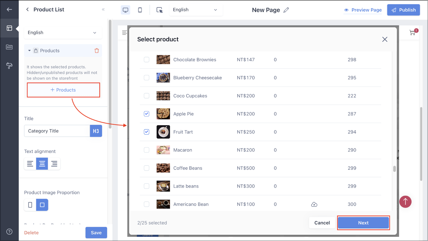Click the Apple Pie thumbnail
This screenshot has height=241, width=428.
163,114
